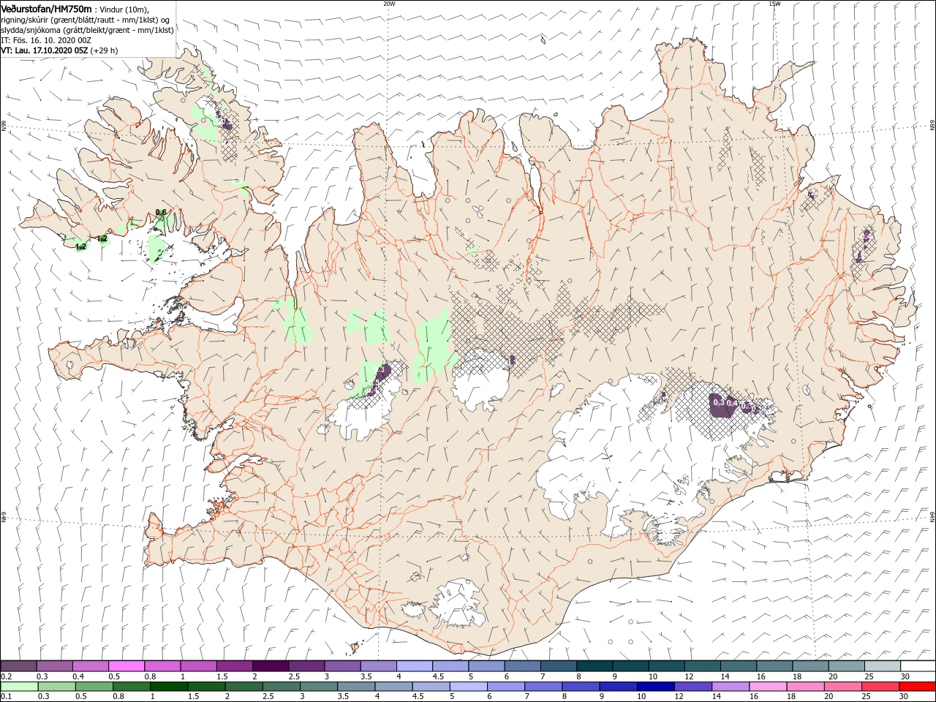This screenshot has width=936, height=702.
Task: Click the '0.6' rain value on the map
Action: click(x=161, y=212)
